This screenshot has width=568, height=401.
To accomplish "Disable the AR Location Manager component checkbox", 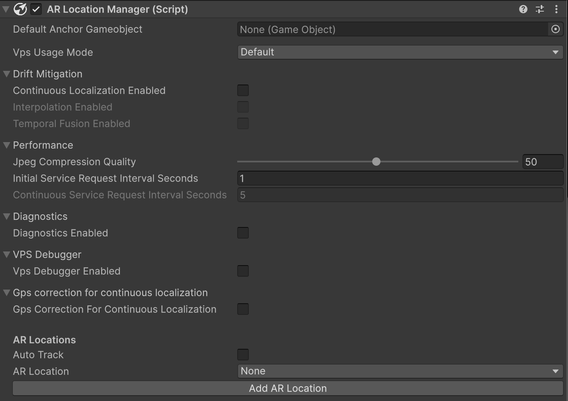I will click(x=36, y=9).
